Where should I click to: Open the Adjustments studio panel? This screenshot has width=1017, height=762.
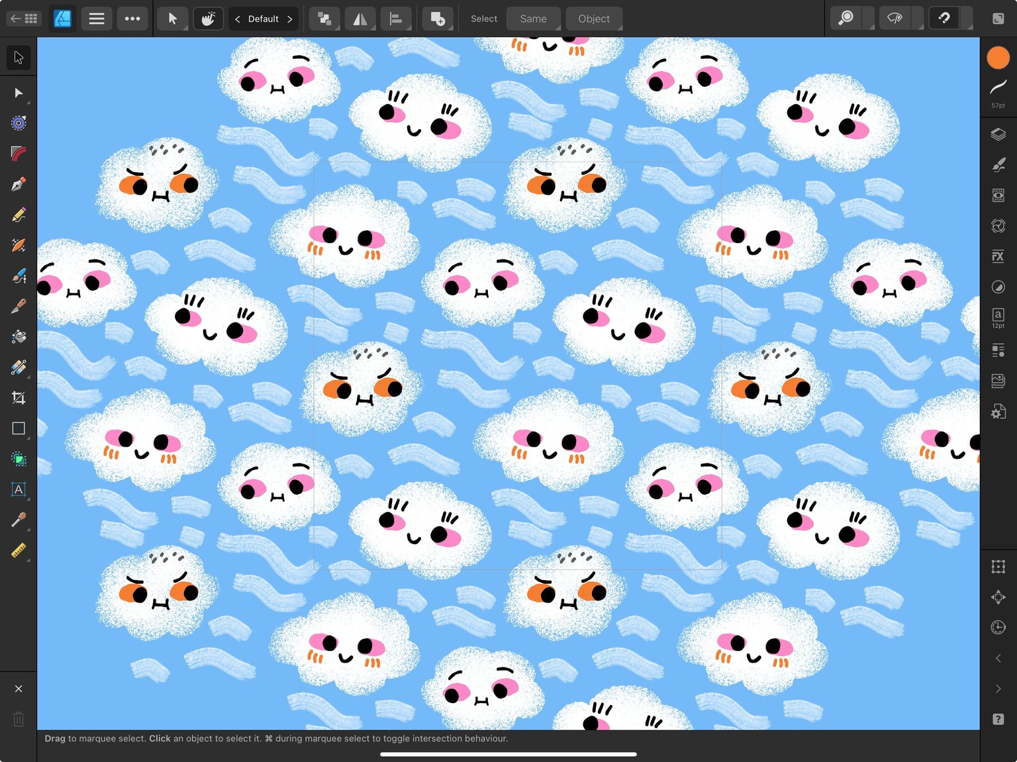point(998,287)
